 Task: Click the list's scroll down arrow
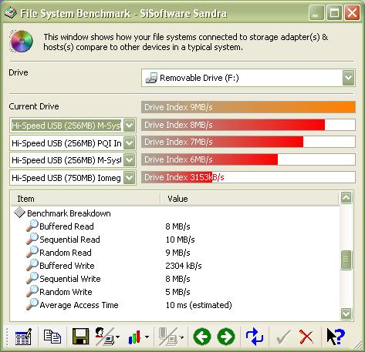346,313
